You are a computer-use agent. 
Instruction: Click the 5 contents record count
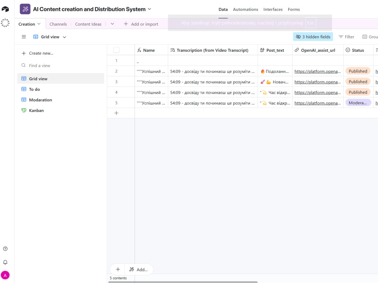pyautogui.click(x=118, y=278)
